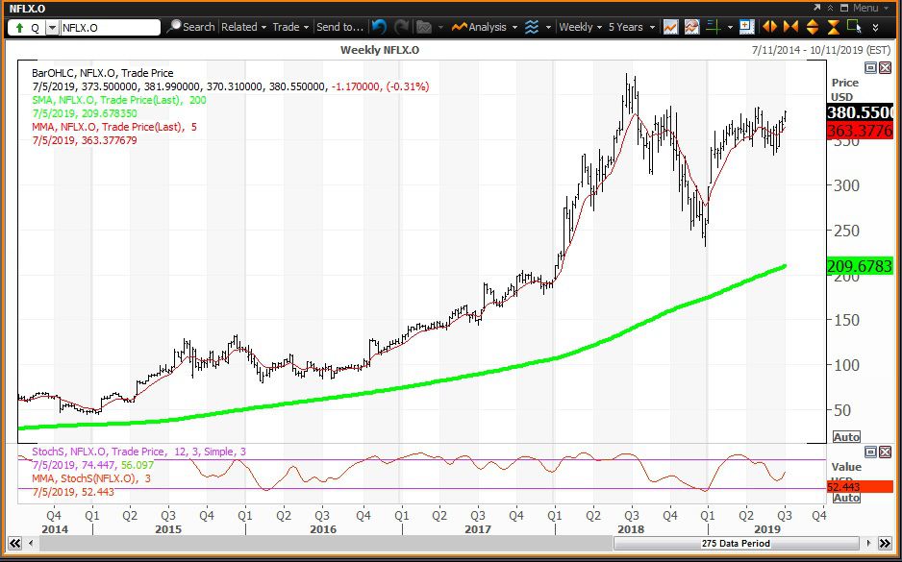The image size is (902, 562).
Task: Click the compress vertically orange arrows icon
Action: [833, 27]
